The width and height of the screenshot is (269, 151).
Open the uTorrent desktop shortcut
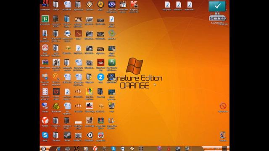click(45, 19)
